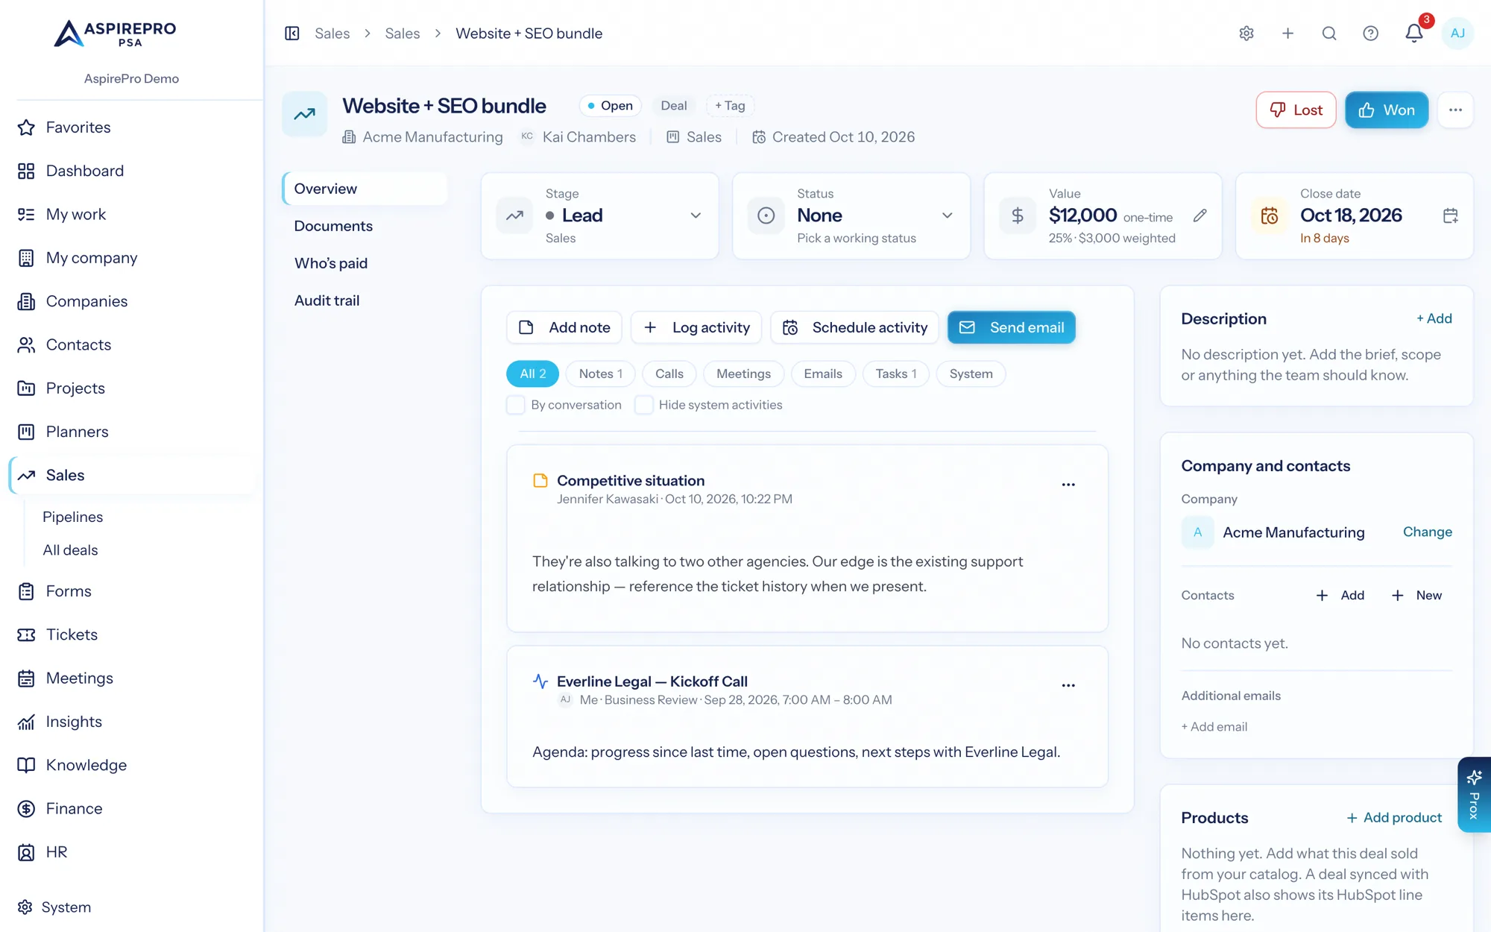Switch to Who's paid tab

coord(331,263)
